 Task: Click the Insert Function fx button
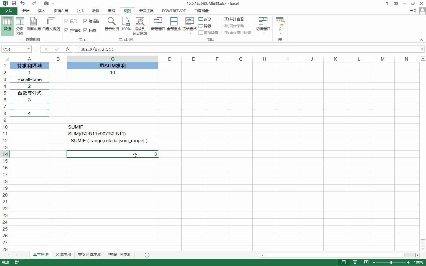click(67, 49)
